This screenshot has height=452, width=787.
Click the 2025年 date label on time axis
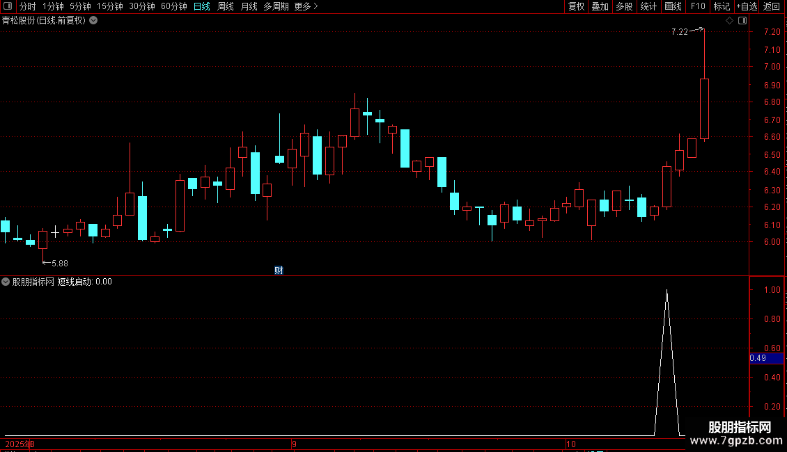click(x=19, y=444)
